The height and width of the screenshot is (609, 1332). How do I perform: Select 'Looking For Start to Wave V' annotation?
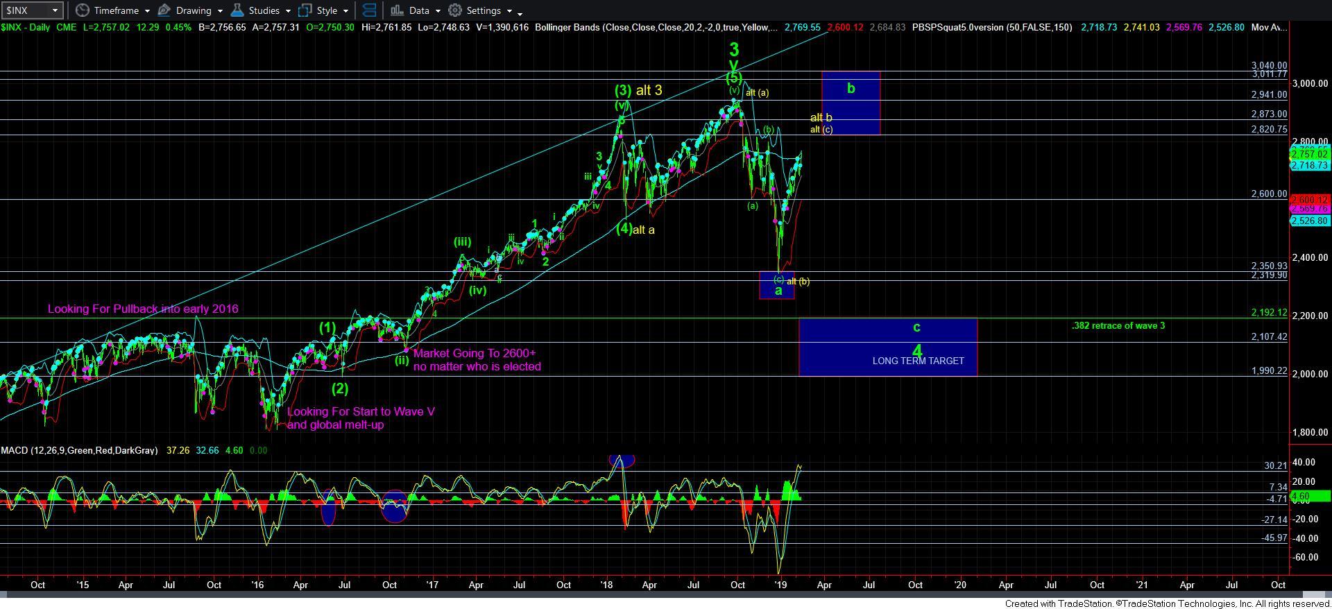pyautogui.click(x=361, y=411)
